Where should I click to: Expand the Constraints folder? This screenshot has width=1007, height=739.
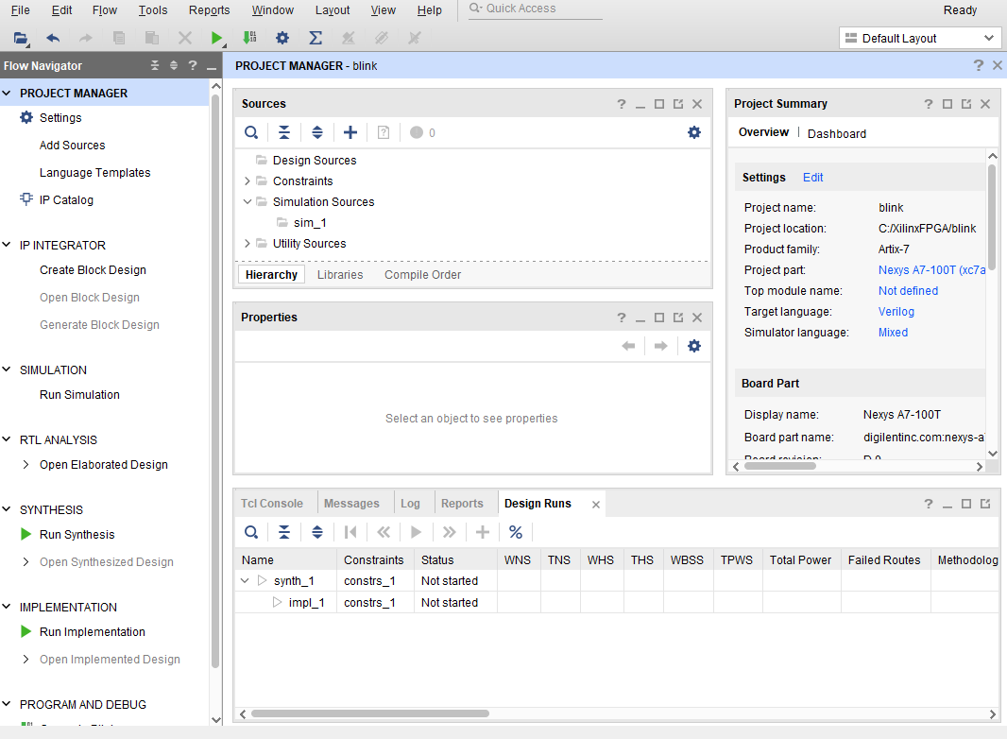247,181
